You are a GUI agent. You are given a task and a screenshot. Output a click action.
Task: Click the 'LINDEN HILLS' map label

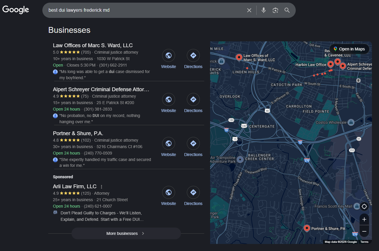(246, 72)
